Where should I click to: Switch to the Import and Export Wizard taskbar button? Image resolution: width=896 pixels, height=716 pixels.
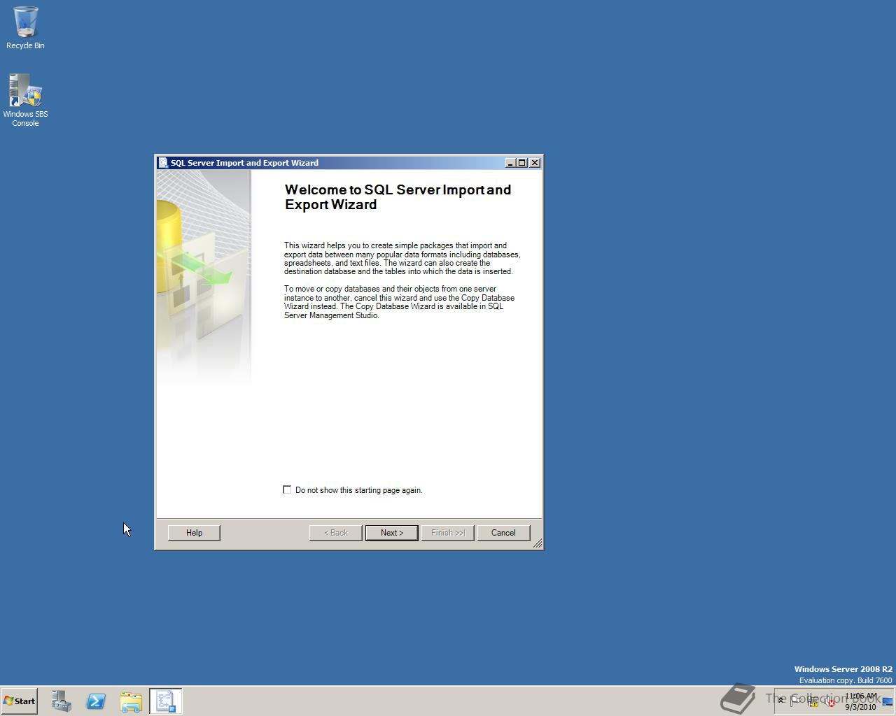[166, 701]
